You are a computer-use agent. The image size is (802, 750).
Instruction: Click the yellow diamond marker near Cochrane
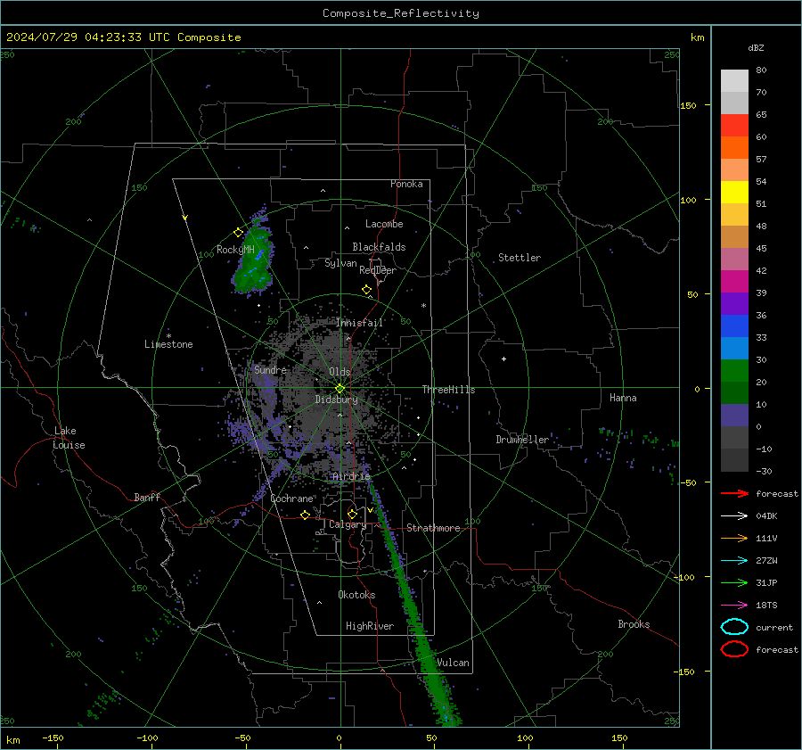tap(306, 515)
